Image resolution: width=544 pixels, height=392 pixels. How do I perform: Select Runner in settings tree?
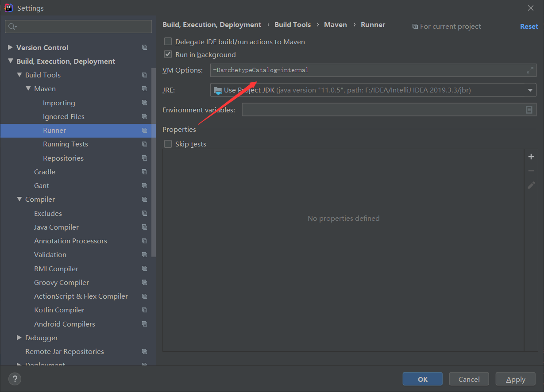(x=54, y=130)
